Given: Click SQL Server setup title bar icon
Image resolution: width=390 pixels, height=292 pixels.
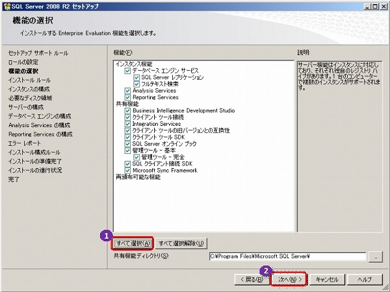Looking at the screenshot, I should coord(7,6).
